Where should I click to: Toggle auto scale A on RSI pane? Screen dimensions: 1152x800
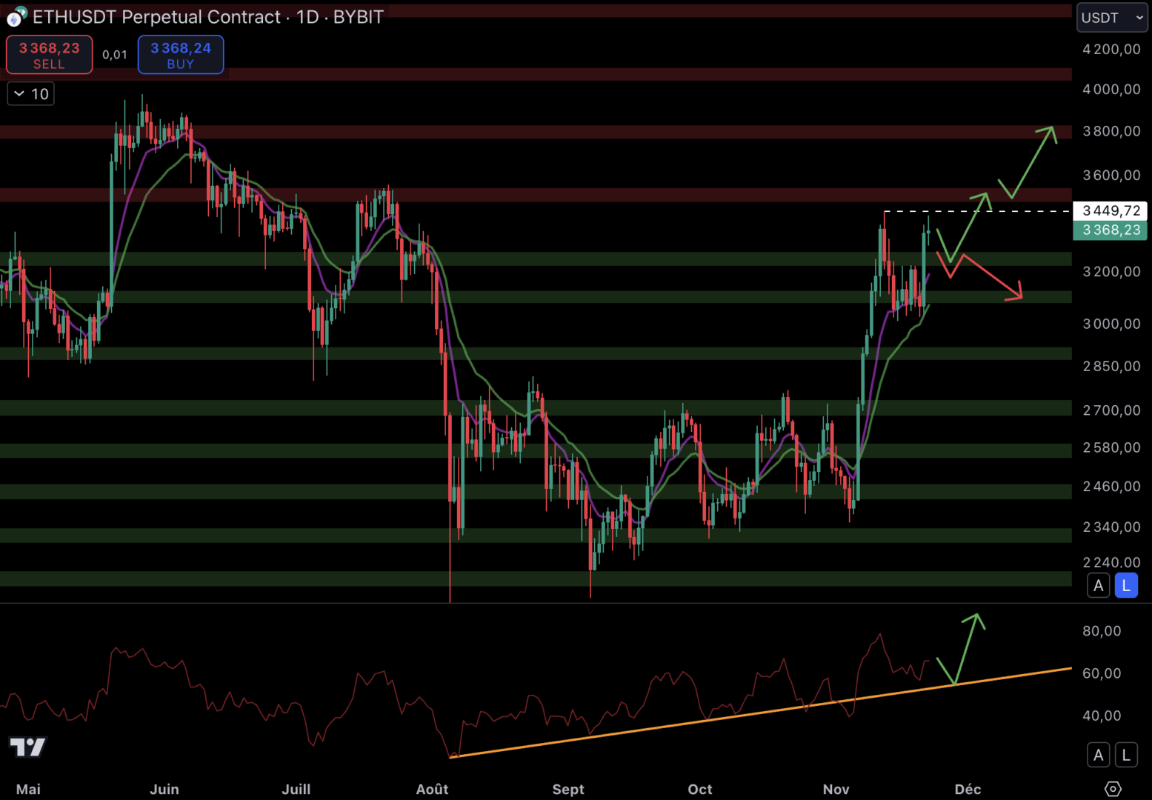click(1098, 755)
